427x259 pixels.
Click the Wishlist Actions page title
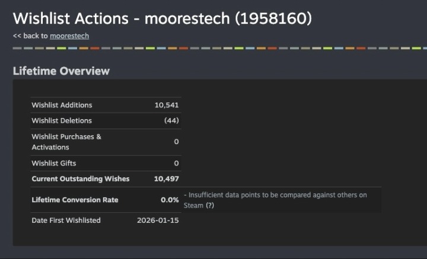click(x=162, y=18)
